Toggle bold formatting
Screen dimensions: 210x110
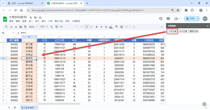(x=96, y=27)
